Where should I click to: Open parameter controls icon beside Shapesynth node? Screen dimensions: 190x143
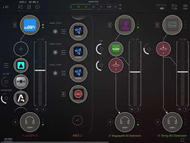110,25
